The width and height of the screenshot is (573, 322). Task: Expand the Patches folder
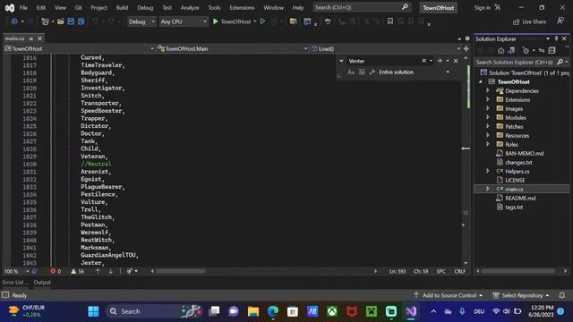click(488, 126)
